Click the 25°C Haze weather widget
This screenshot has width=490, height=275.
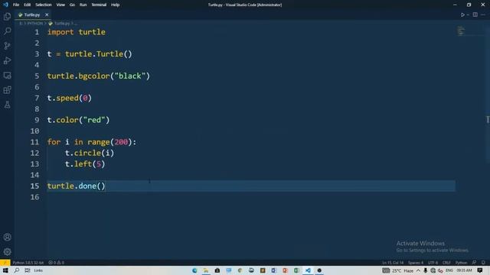pyautogui.click(x=403, y=270)
